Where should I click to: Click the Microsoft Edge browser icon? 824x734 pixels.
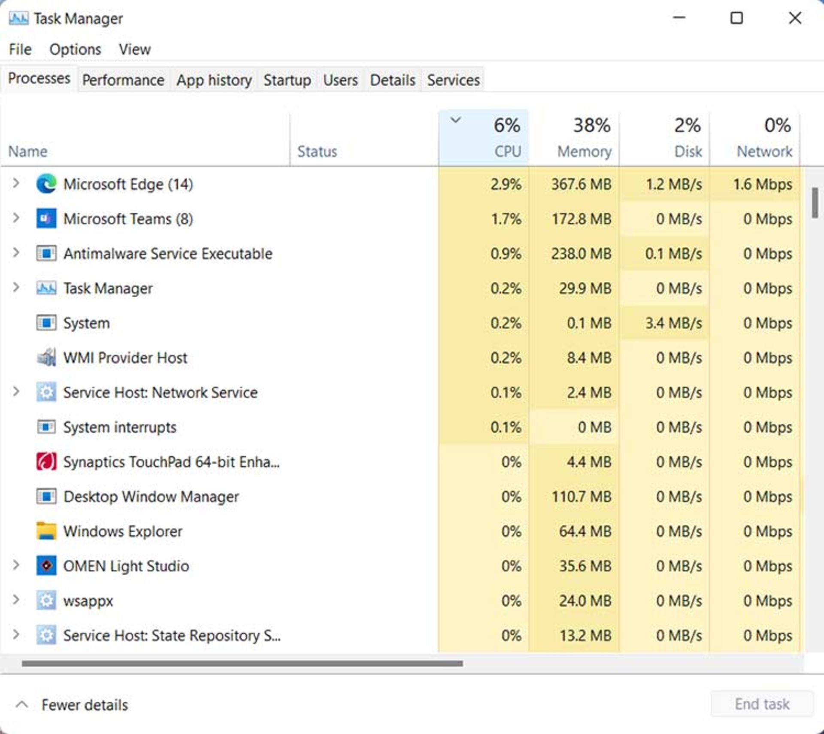[46, 184]
